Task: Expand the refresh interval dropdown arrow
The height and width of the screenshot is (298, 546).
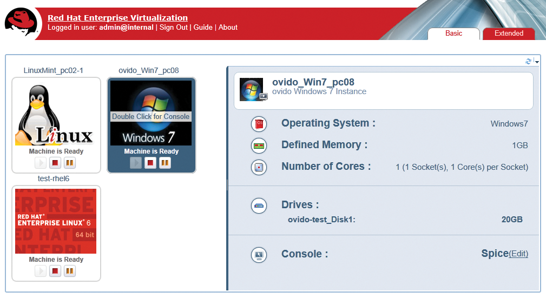Action: point(537,62)
